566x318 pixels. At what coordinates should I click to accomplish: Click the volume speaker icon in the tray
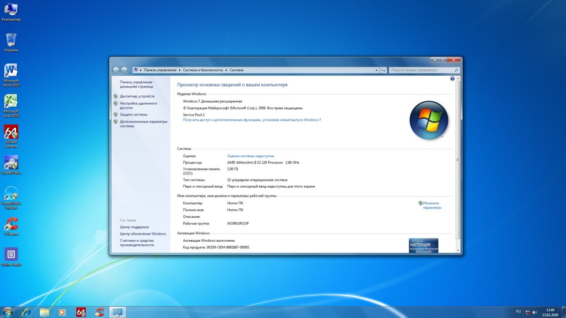tap(535, 312)
